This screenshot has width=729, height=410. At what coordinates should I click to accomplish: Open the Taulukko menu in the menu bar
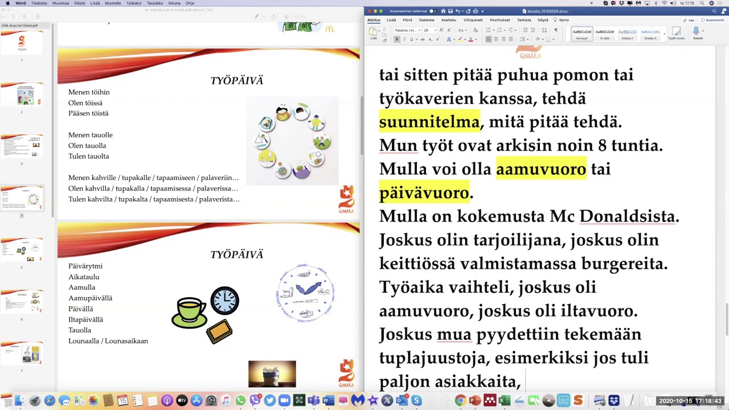point(155,3)
